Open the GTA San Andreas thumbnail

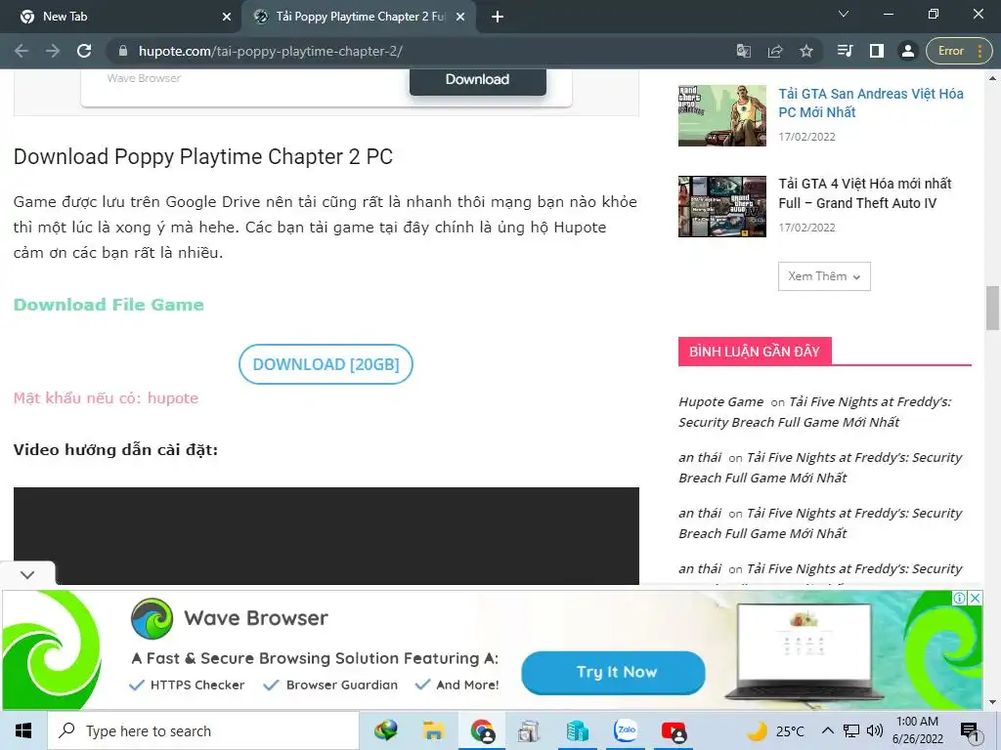click(x=722, y=115)
